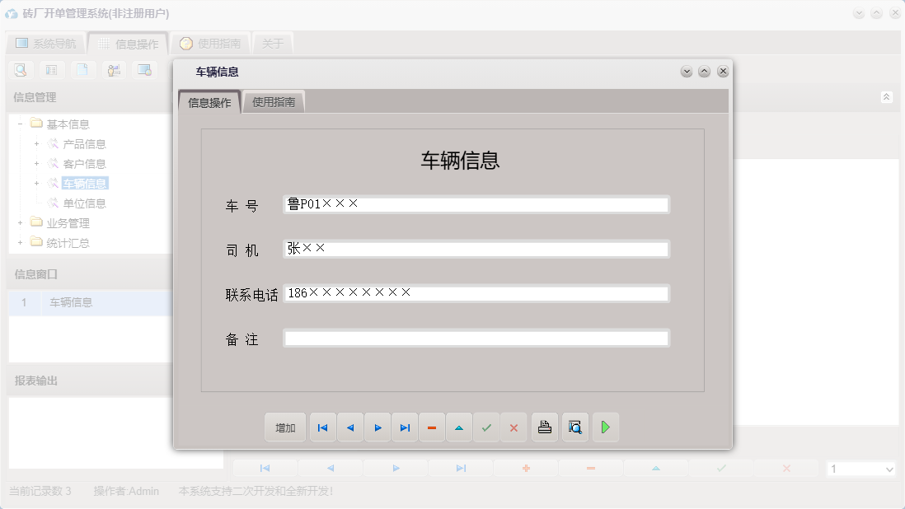Screen dimensions: 905x509
Task: Jump to the last record
Action: coord(405,427)
